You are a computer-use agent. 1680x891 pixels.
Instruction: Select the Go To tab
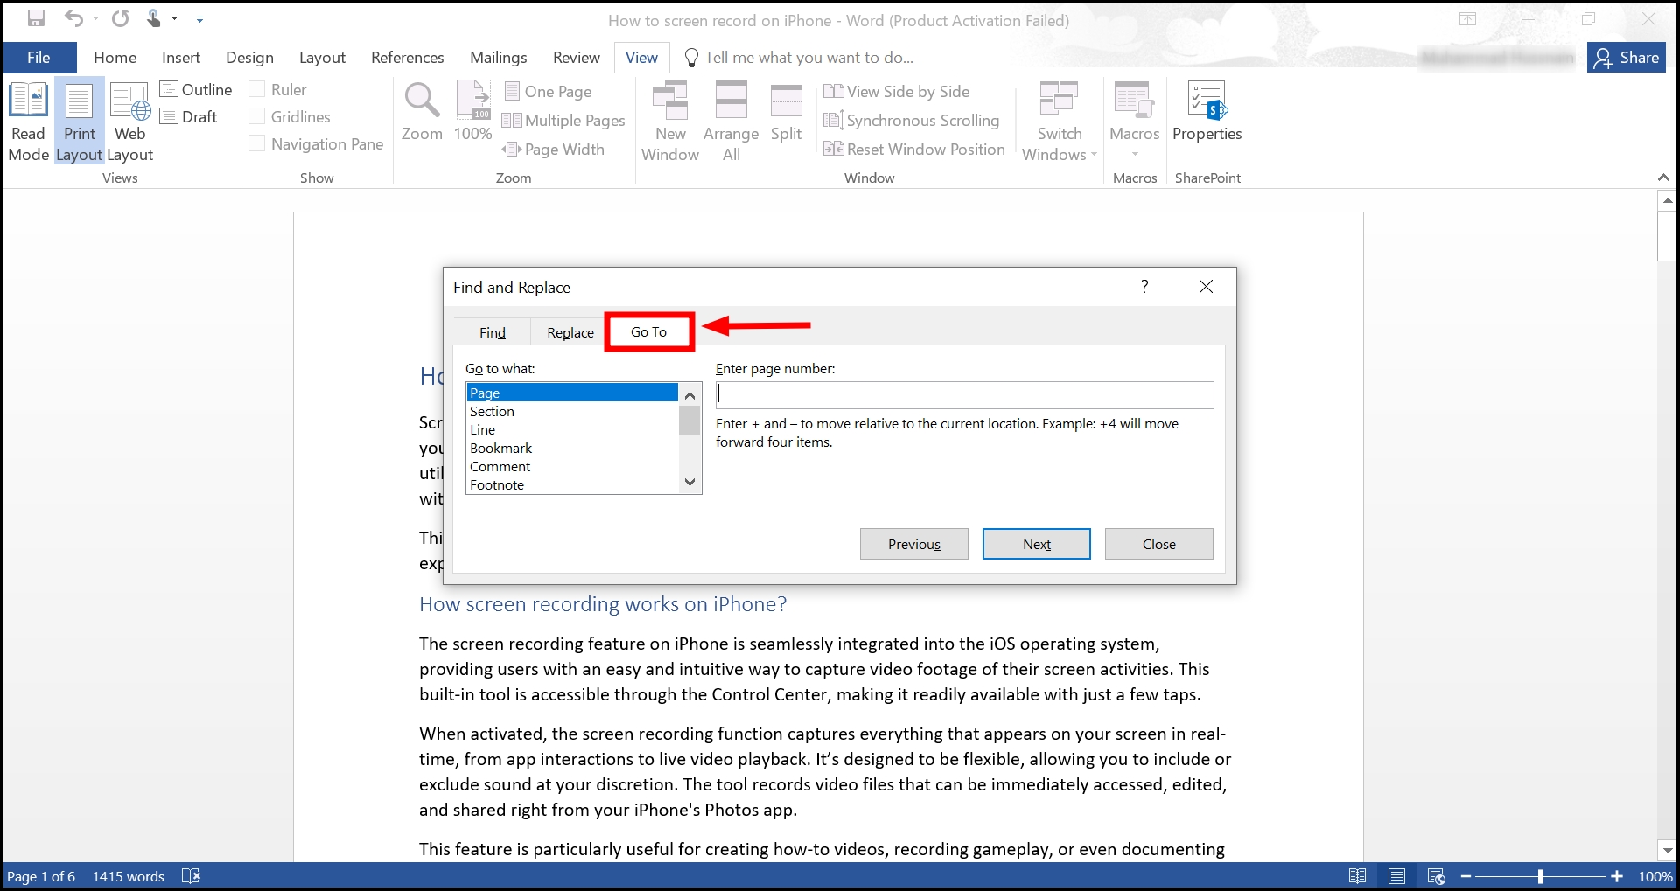coord(649,332)
